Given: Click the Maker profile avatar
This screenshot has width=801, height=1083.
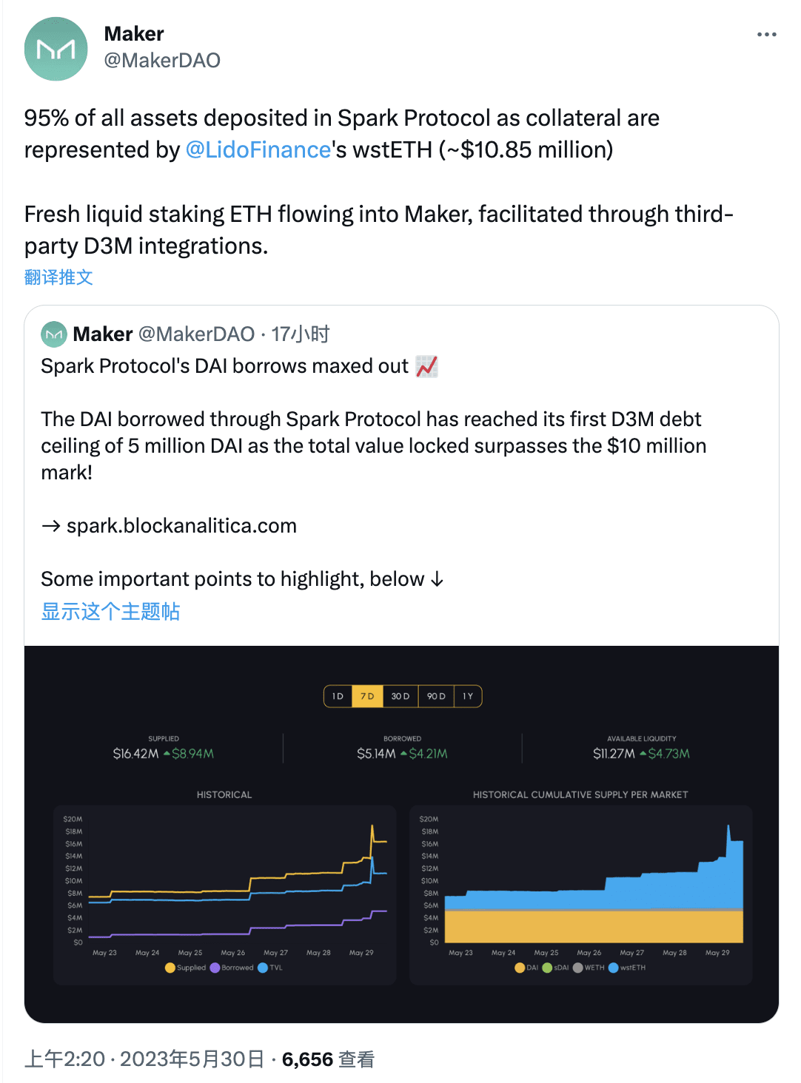Looking at the screenshot, I should tap(56, 48).
